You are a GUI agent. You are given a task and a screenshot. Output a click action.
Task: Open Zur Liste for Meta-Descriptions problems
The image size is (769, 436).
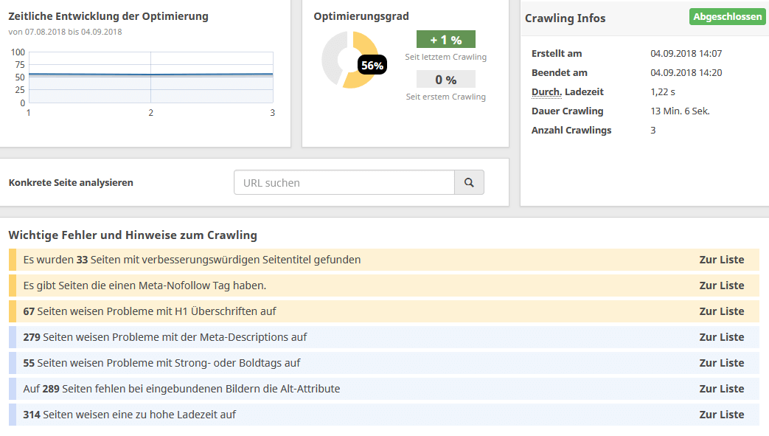pos(721,337)
